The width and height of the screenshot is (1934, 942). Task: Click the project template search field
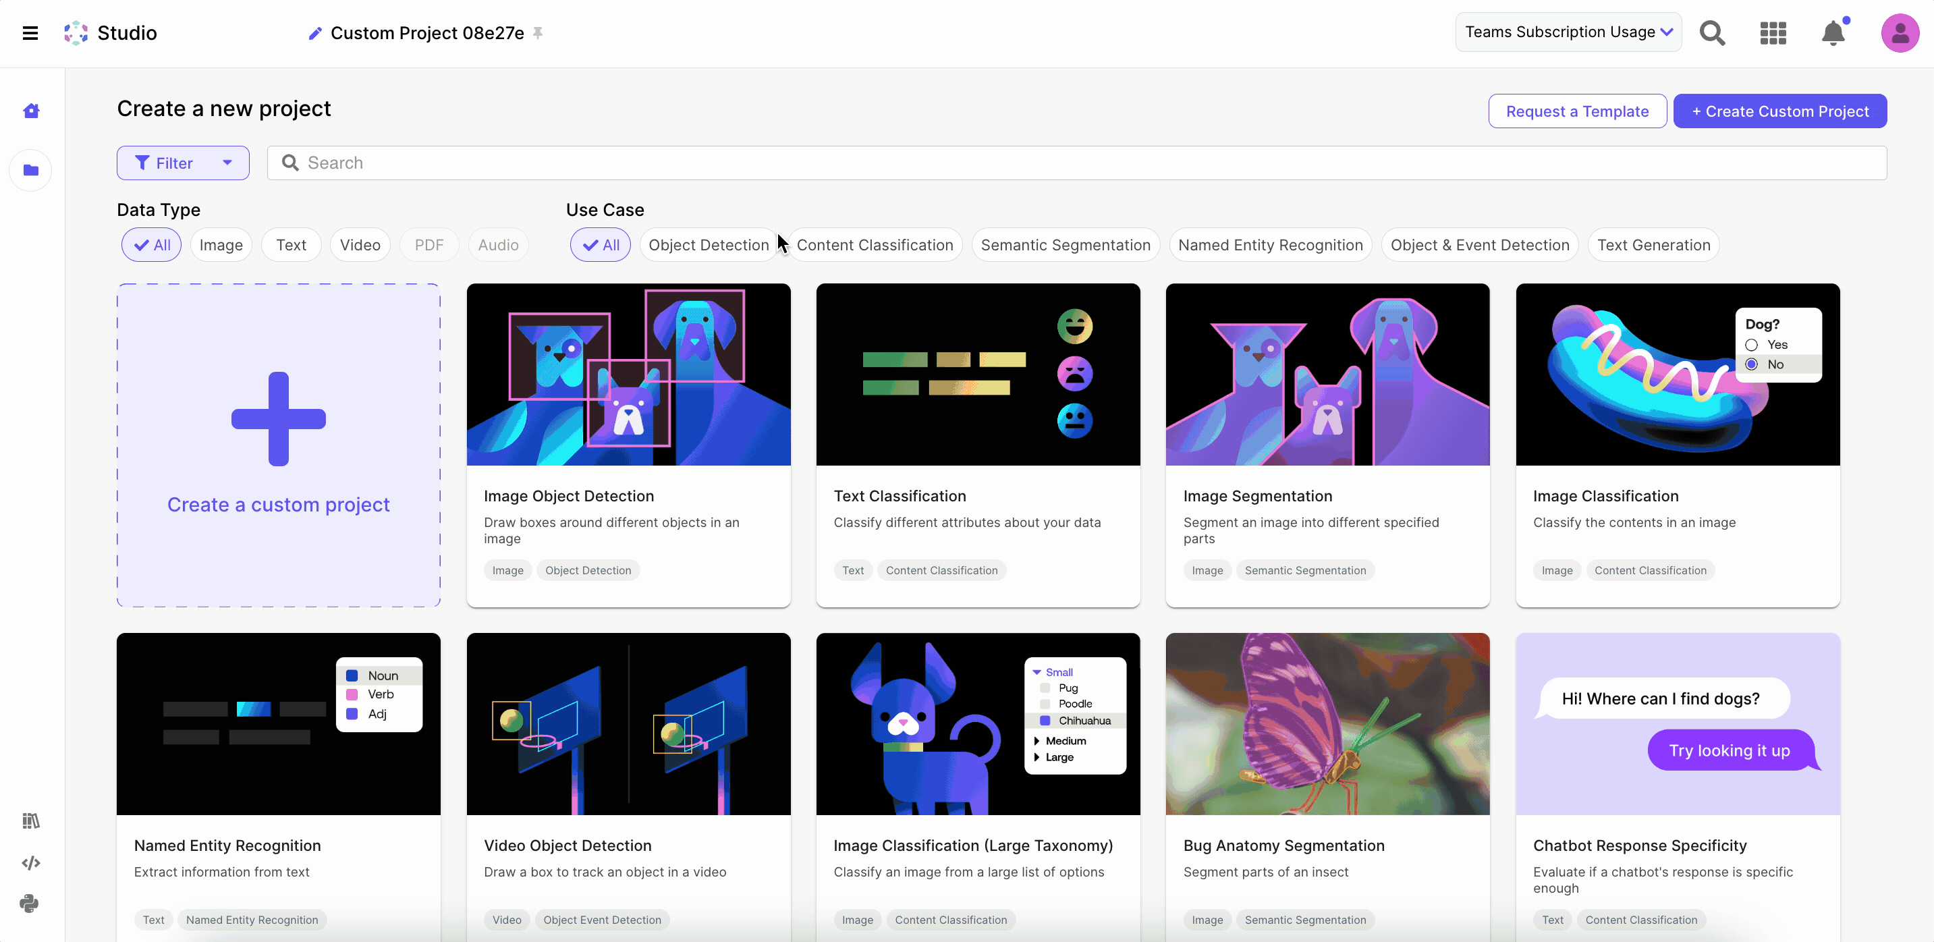click(x=1076, y=163)
